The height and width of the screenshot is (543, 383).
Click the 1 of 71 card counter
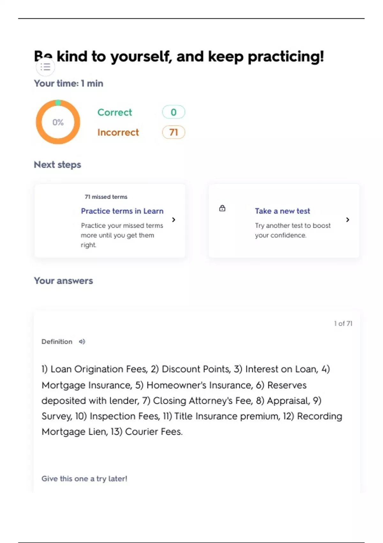(x=343, y=324)
